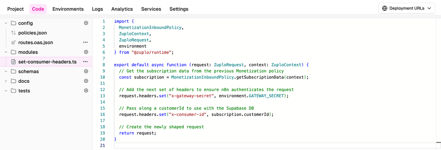Select the docs folder label
Image resolution: width=441 pixels, height=150 pixels.
(24, 81)
